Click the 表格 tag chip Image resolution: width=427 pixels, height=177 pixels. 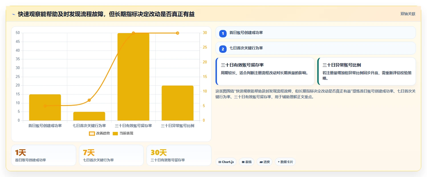coord(247,162)
